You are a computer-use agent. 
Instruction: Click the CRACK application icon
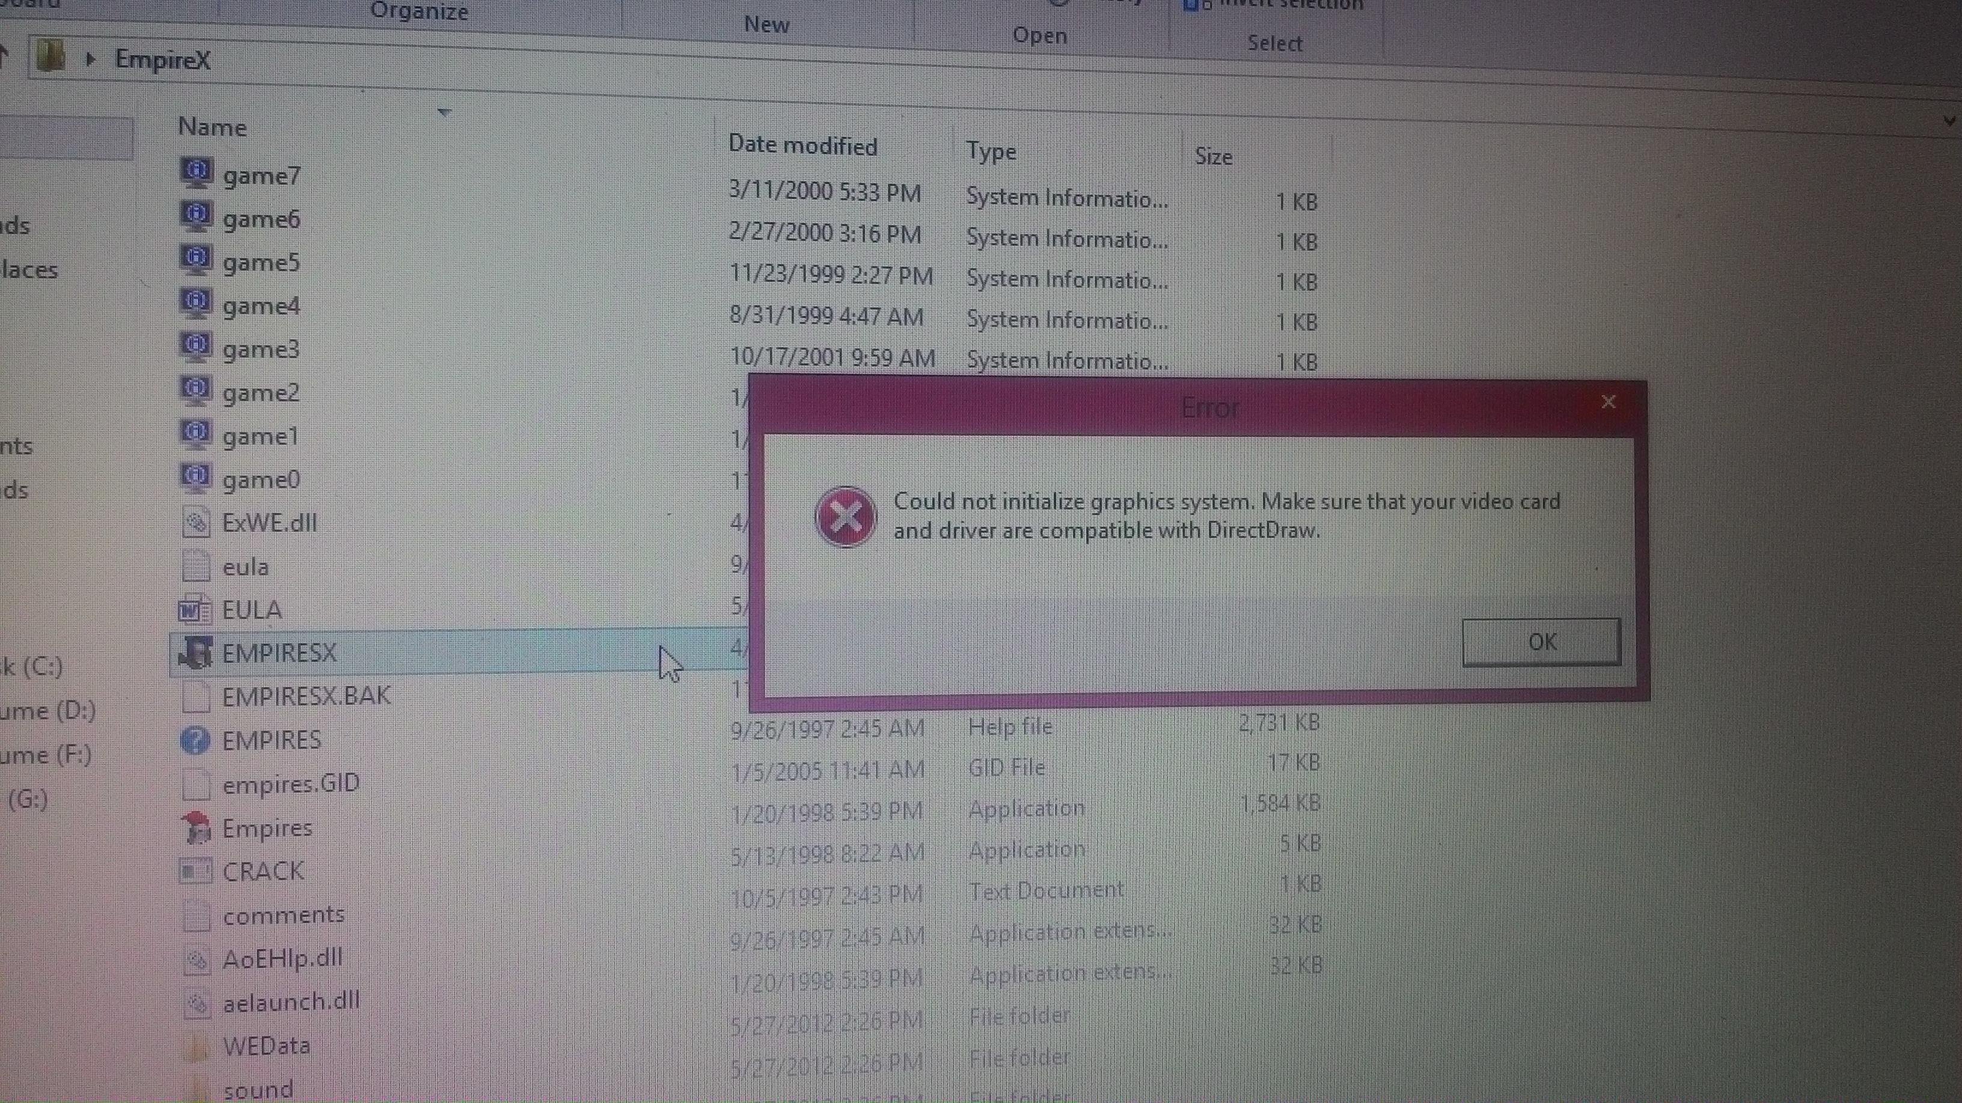point(196,870)
